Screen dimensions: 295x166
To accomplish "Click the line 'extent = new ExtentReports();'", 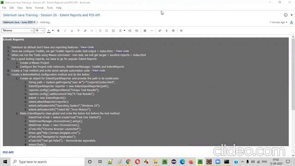I will click(x=47, y=98).
